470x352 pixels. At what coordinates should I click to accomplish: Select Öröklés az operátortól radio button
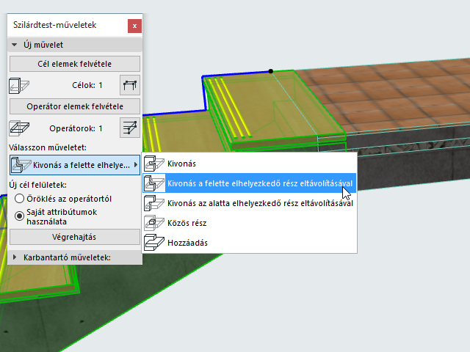click(x=20, y=199)
